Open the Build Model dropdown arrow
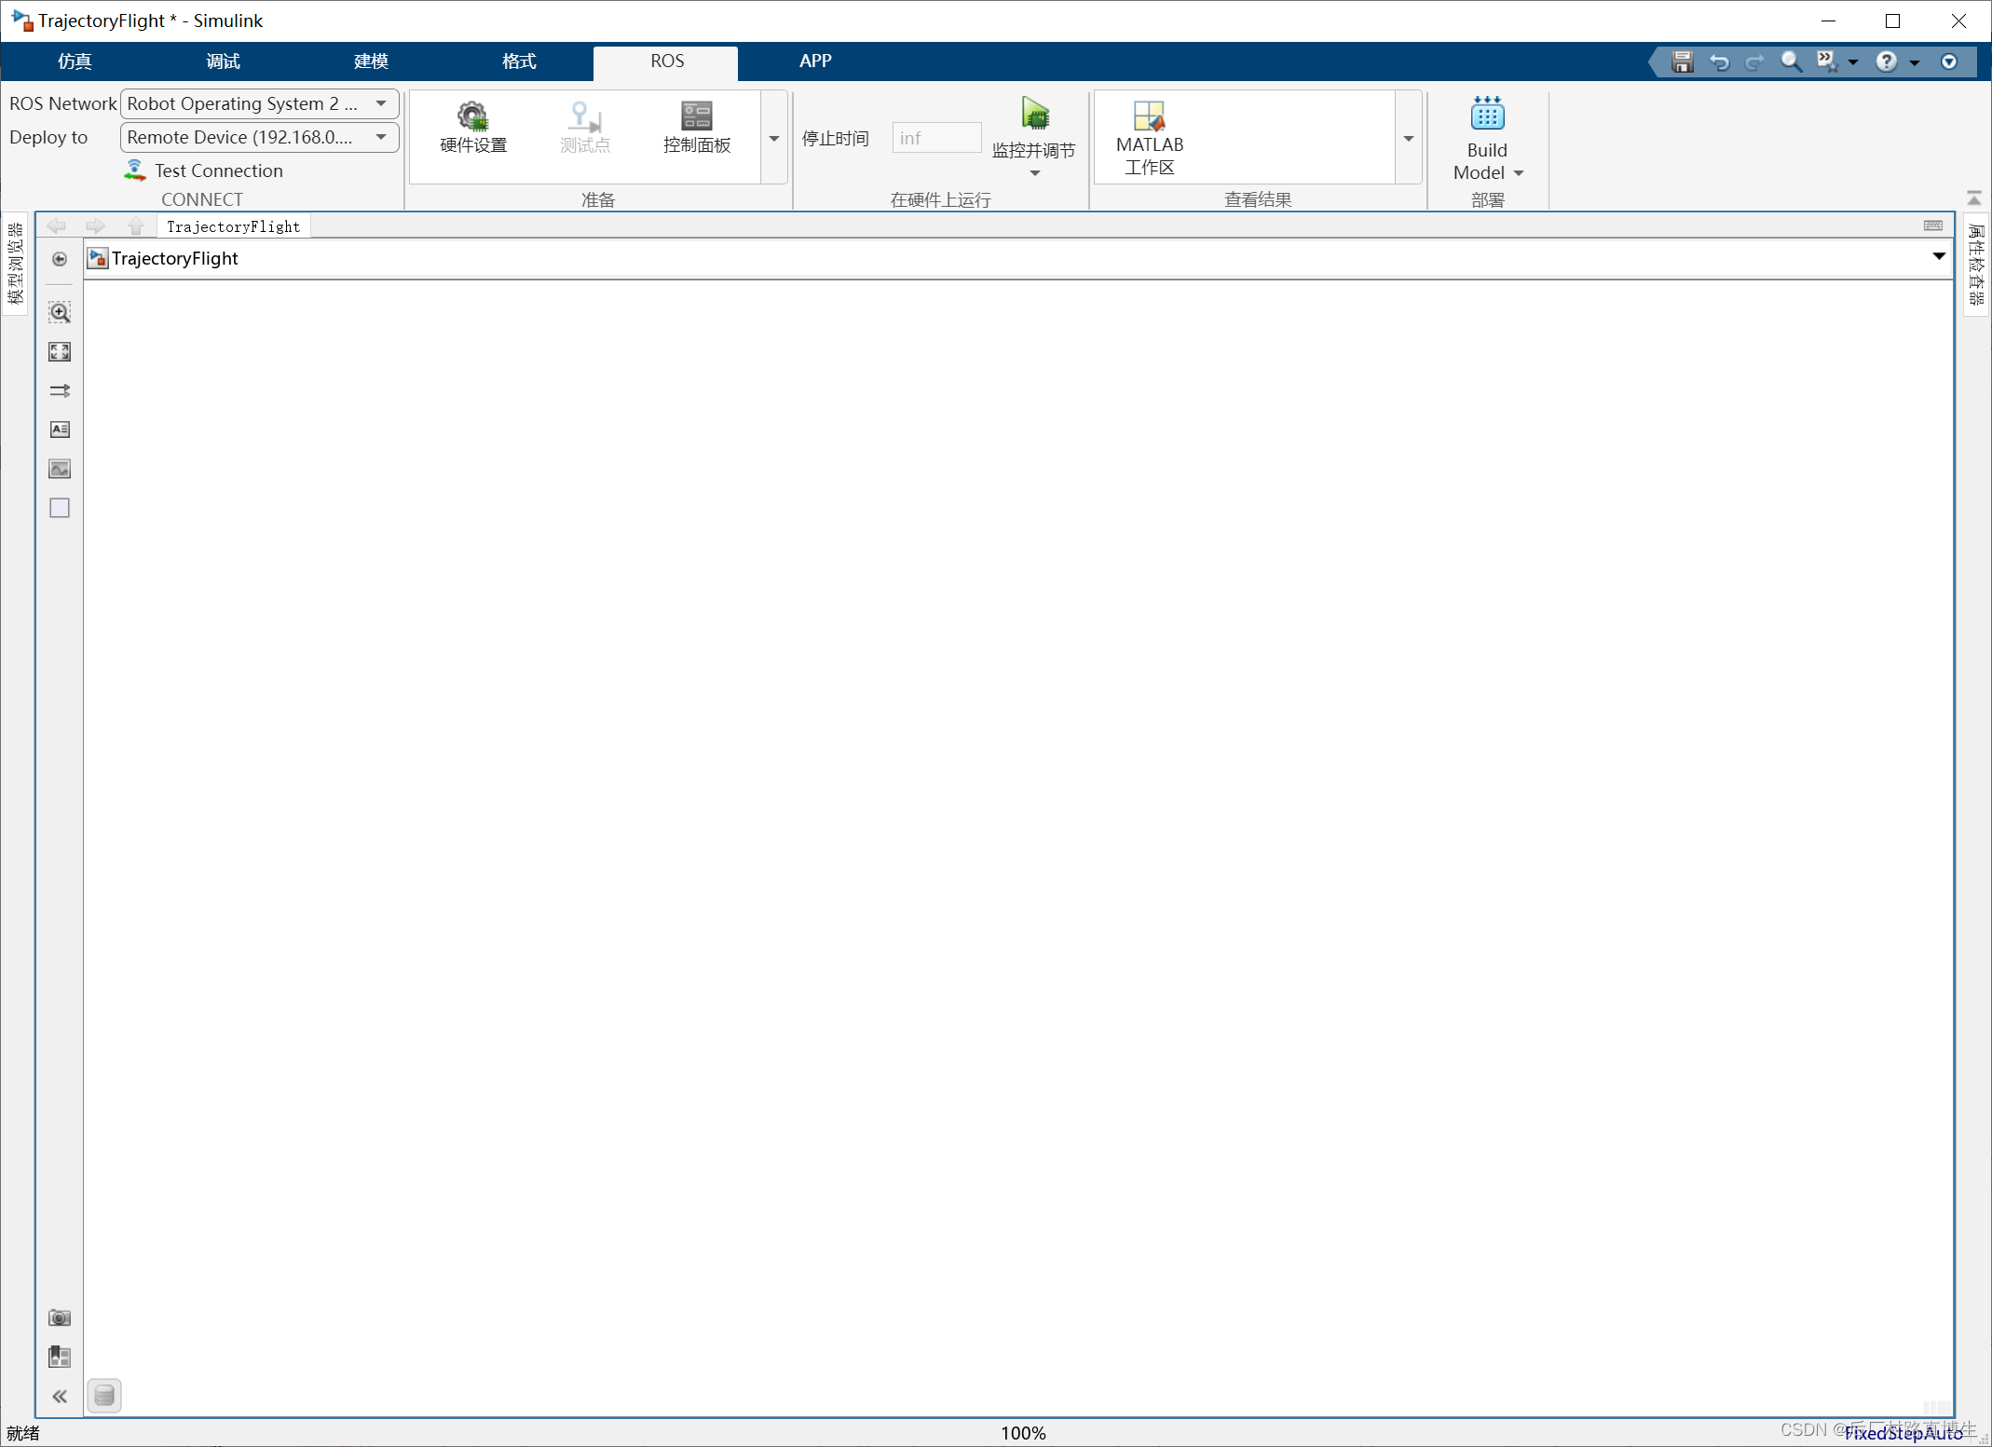 click(x=1519, y=173)
